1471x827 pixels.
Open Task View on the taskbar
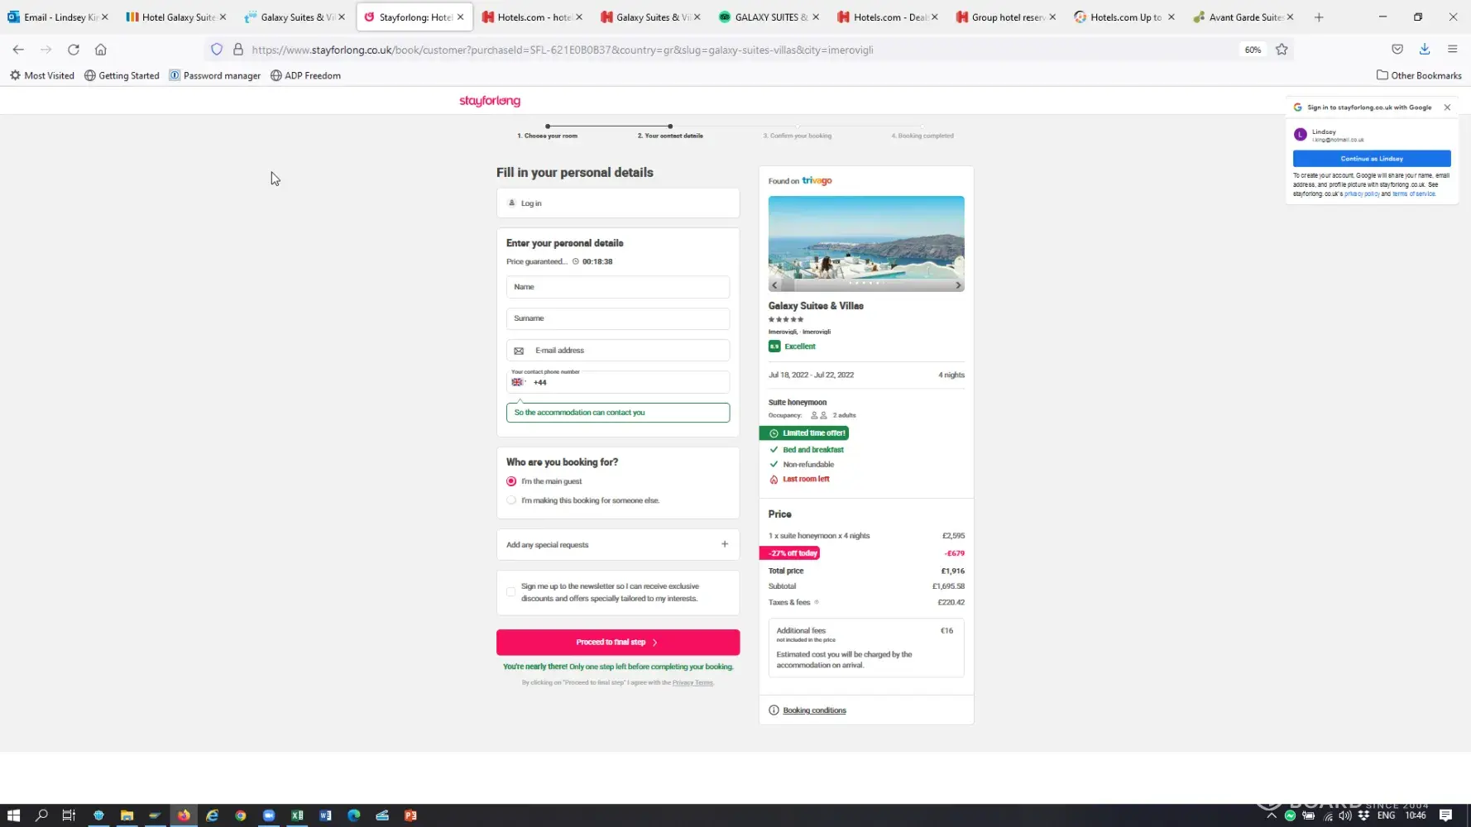pyautogui.click(x=69, y=815)
